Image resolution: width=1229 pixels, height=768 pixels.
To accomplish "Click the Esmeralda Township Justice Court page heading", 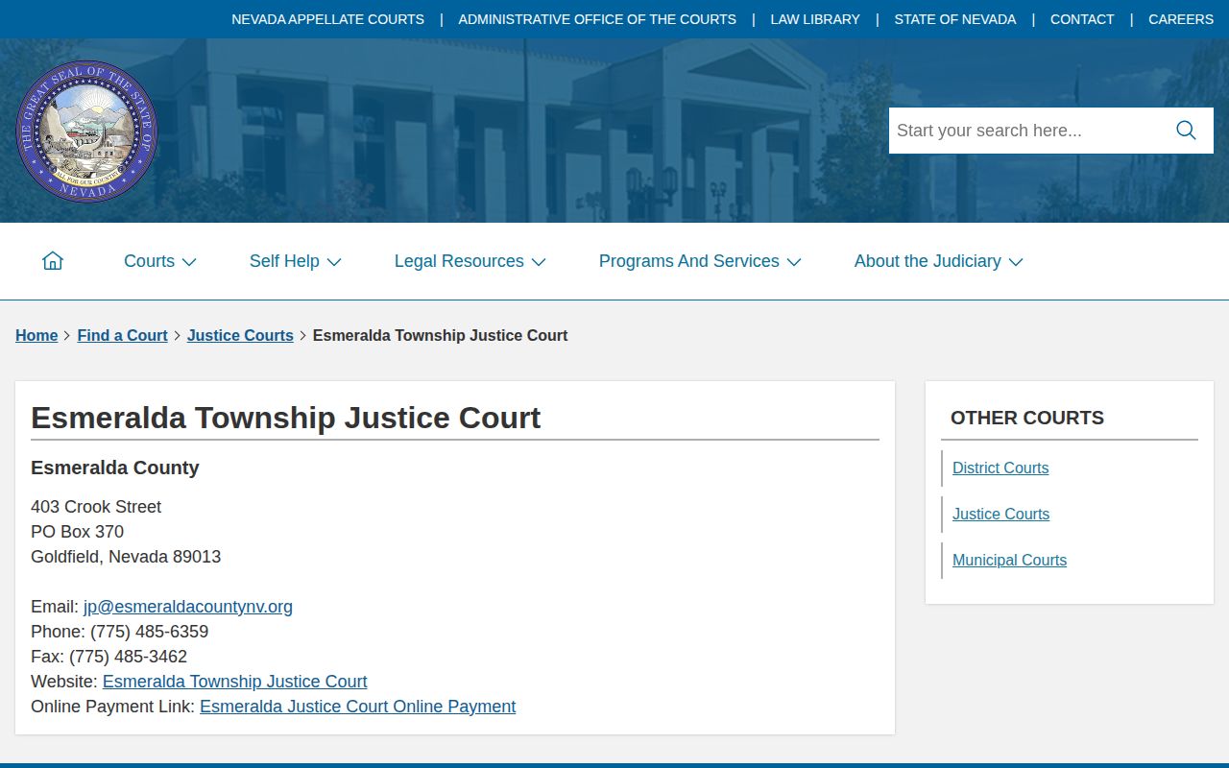I will (286, 418).
